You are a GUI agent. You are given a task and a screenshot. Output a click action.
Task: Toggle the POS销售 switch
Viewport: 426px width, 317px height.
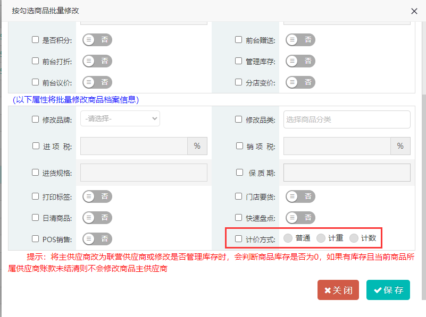[97, 239]
